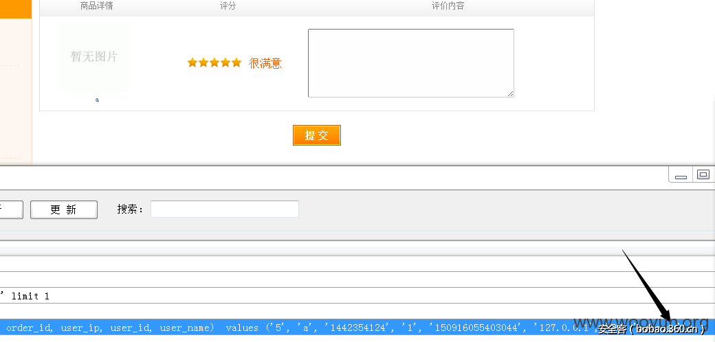This screenshot has height=342, width=715.
Task: Click the fifth rating star
Action: tap(236, 62)
